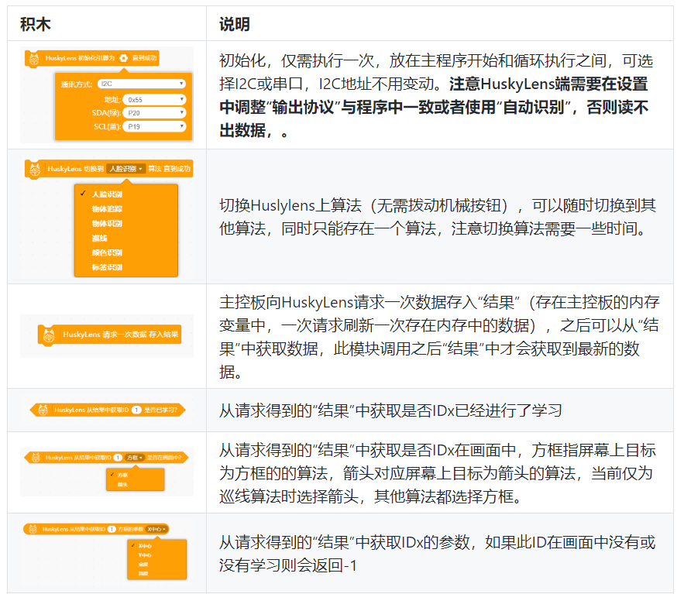Click the 通讯方式 label in the init settings popup
The height and width of the screenshot is (594, 684).
tap(77, 84)
